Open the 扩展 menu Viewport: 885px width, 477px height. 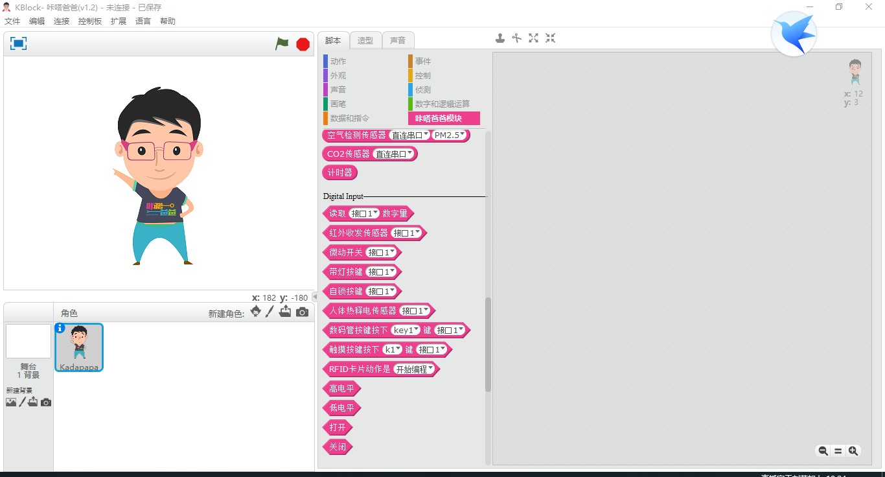pyautogui.click(x=119, y=21)
